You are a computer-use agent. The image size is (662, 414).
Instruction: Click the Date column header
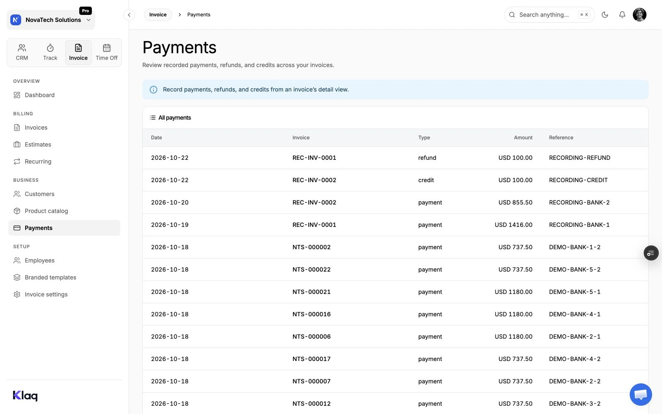(x=156, y=137)
